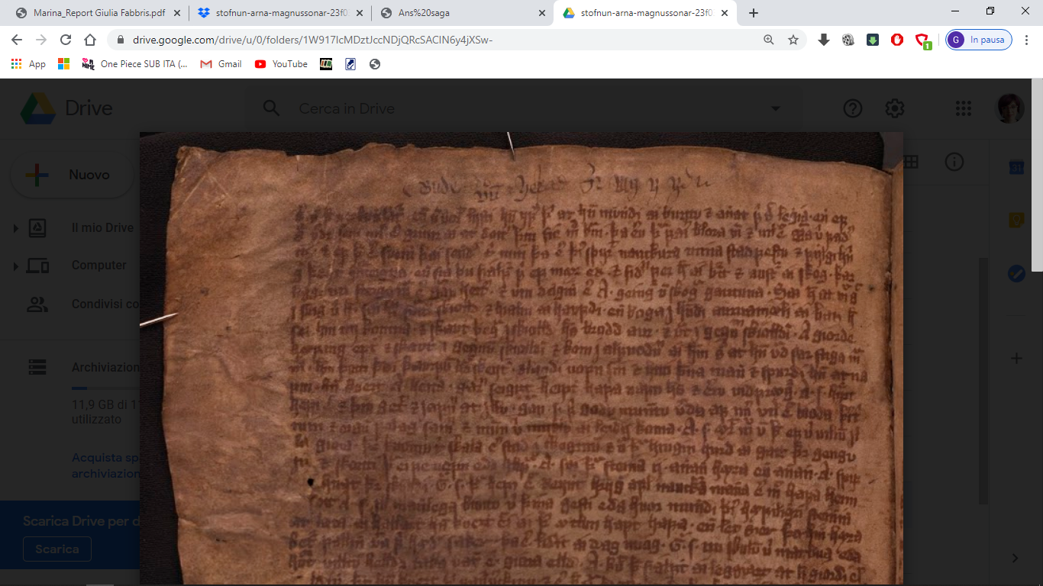Click Acquista spazio di archiviazione link
This screenshot has width=1043, height=586.
(105, 465)
